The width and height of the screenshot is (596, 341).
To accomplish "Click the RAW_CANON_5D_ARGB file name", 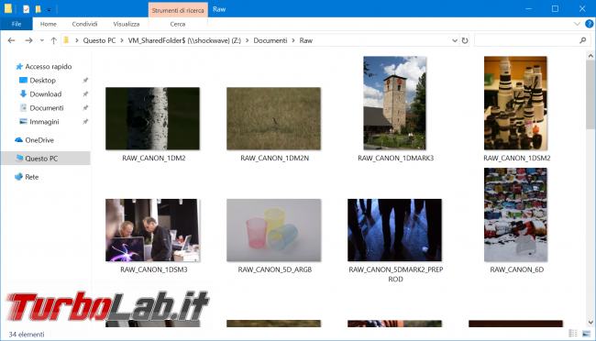I will tap(275, 269).
